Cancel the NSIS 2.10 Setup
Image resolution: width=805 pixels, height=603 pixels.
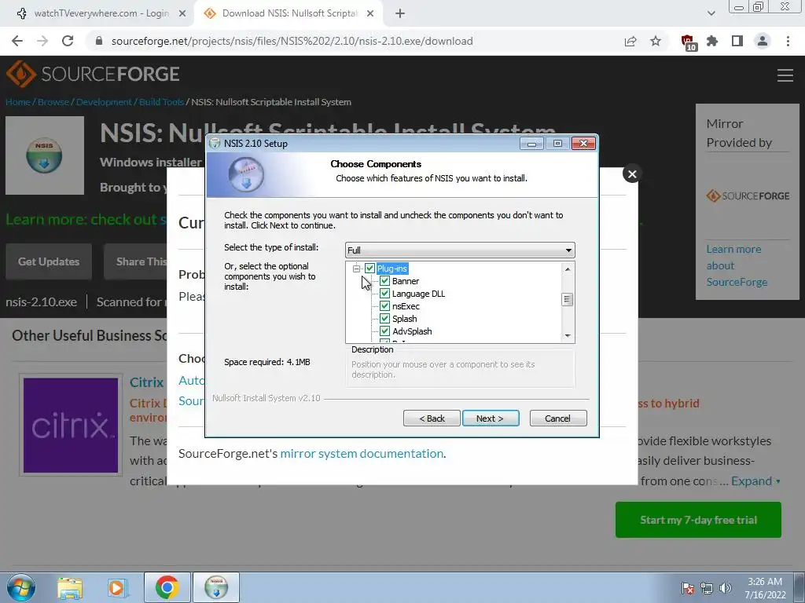click(558, 418)
